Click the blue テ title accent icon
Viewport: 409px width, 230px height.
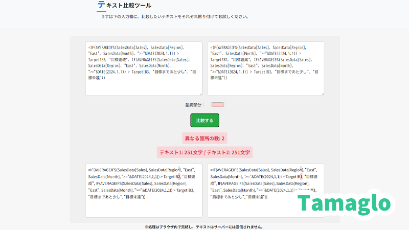click(101, 6)
